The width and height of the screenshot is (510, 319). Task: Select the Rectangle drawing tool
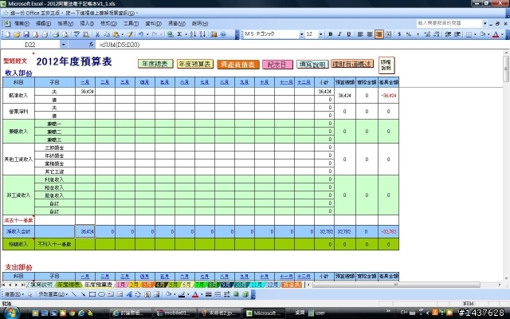pos(92,294)
